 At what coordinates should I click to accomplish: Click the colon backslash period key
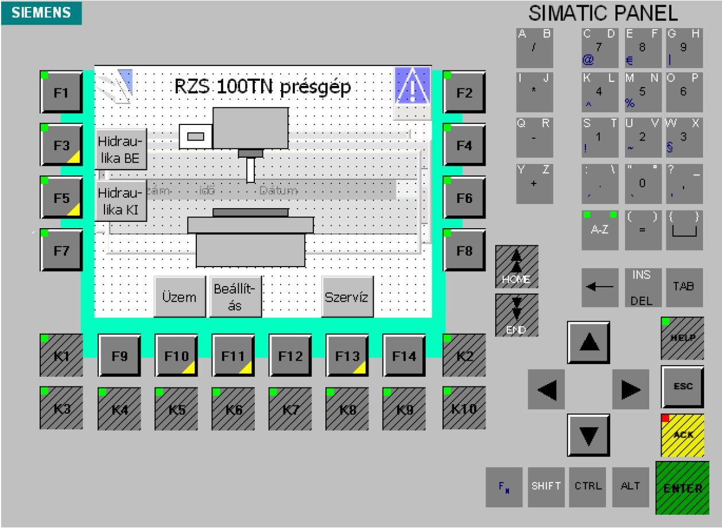600,184
